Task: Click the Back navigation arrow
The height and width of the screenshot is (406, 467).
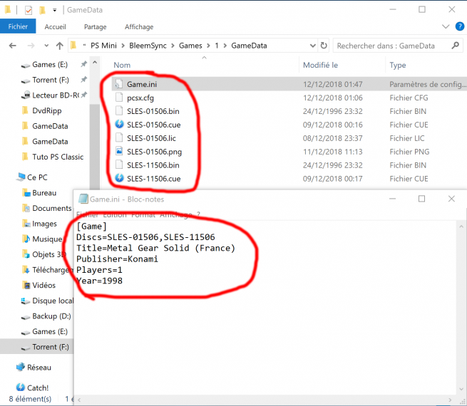Action: [x=13, y=46]
